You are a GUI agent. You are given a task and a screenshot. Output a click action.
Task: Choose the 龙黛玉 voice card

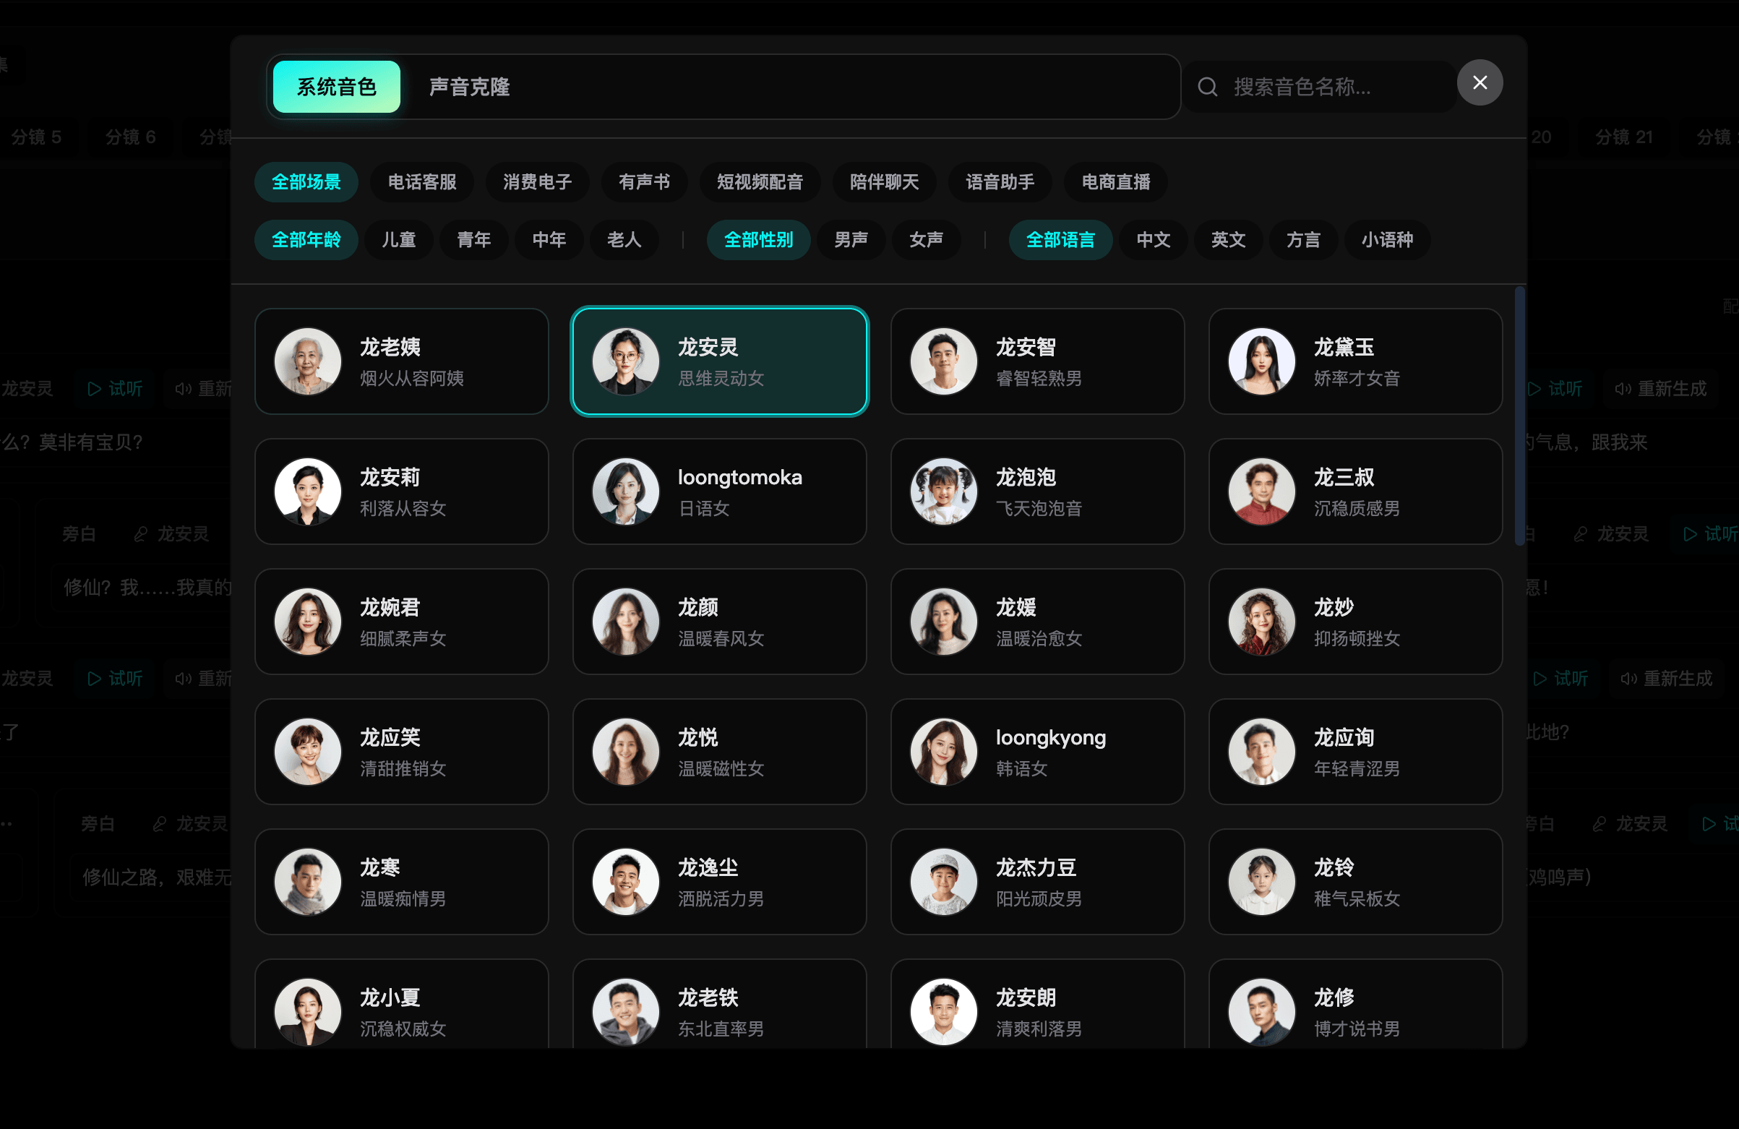point(1355,361)
